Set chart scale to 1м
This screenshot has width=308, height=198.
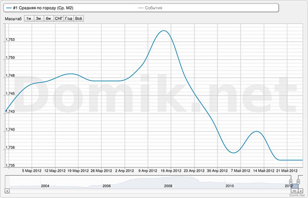click(28, 18)
